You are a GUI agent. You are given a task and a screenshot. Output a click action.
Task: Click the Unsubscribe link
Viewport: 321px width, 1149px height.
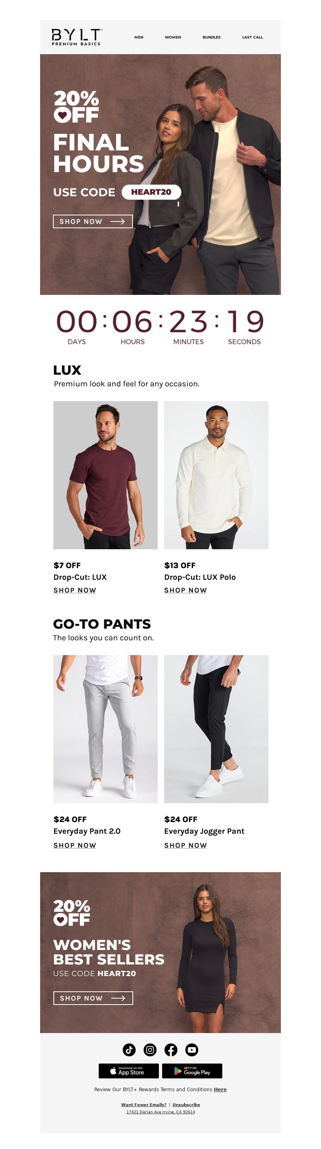coord(186,1104)
